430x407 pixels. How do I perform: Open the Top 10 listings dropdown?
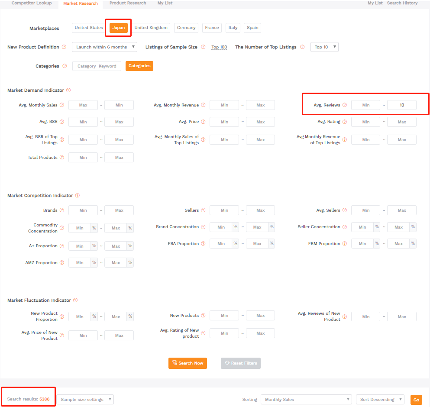tap(324, 47)
